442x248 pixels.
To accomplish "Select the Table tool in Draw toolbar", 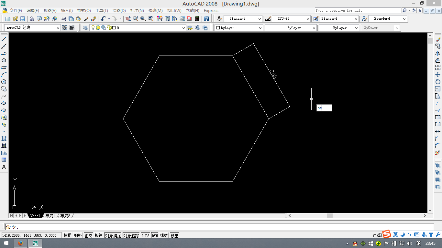I will (4, 160).
